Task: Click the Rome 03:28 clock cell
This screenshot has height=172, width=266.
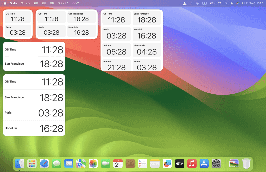Action: pyautogui.click(x=147, y=65)
